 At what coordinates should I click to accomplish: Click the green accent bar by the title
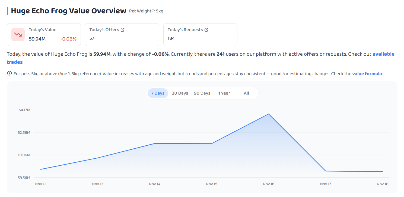(8, 11)
